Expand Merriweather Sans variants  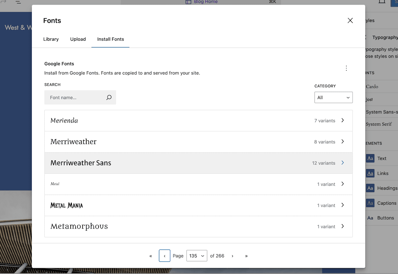(342, 163)
